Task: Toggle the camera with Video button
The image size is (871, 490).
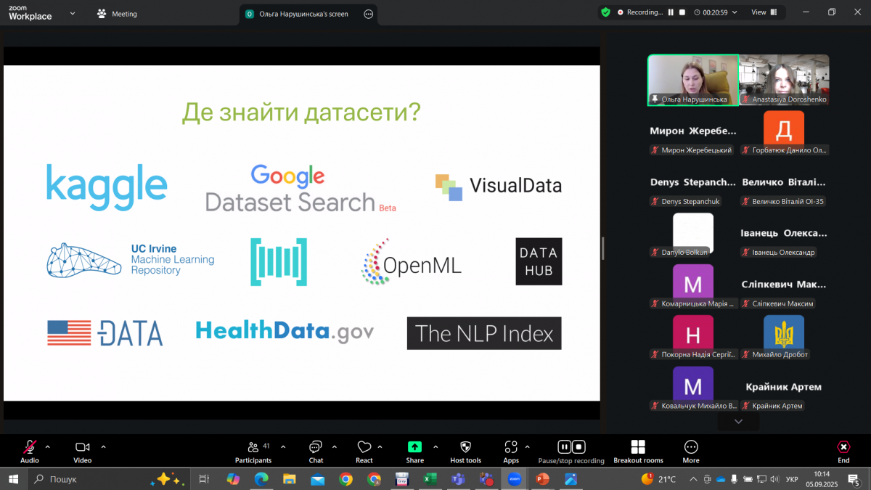Action: (x=82, y=451)
